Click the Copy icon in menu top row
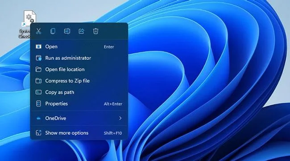Screen dimensions: 290x161 (53, 31)
